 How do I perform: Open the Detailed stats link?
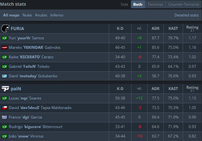[186, 15]
